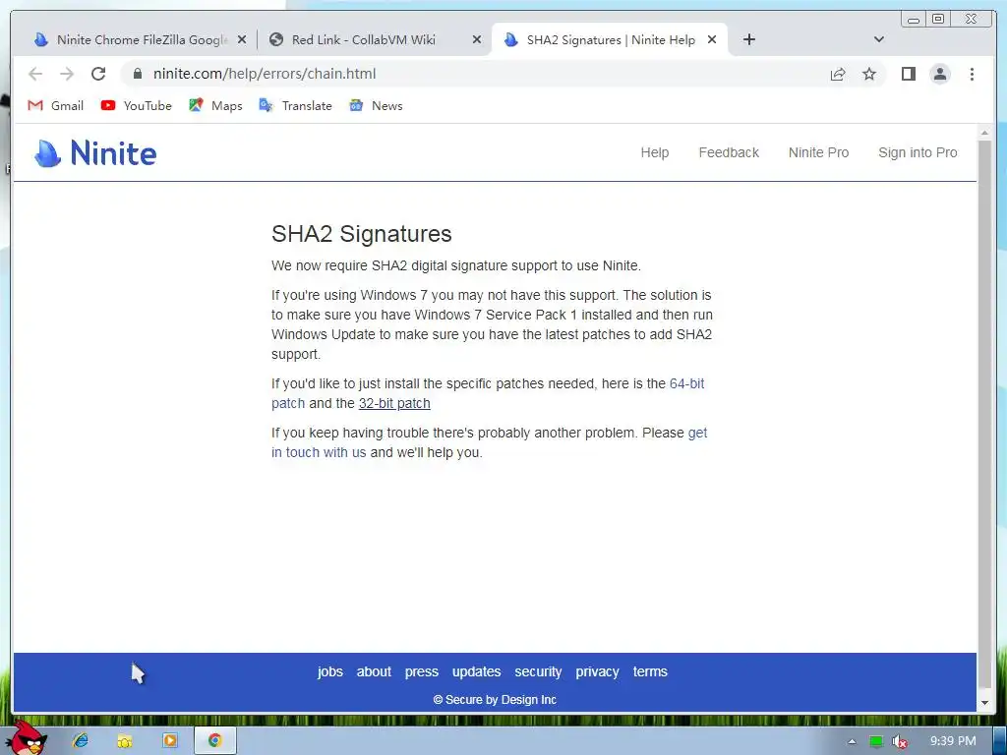Switch to the Ninite Chrome FileZilla tab
1007x755 pixels.
pyautogui.click(x=132, y=39)
